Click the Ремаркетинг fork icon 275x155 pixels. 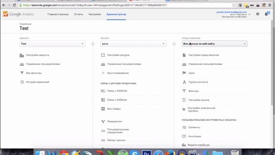click(103, 121)
